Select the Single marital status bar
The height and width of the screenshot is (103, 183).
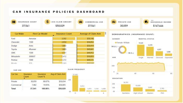(141, 50)
